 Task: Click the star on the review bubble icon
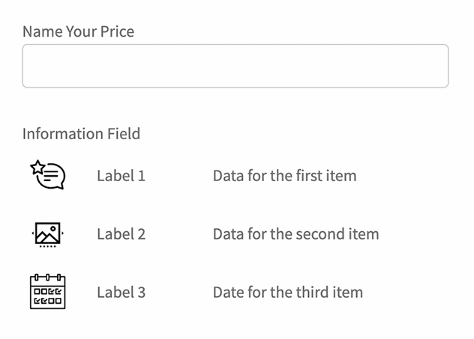[37, 167]
